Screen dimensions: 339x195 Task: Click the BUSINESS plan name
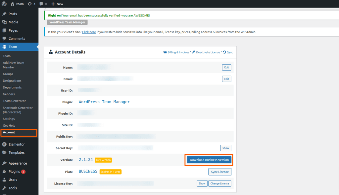[88, 172]
